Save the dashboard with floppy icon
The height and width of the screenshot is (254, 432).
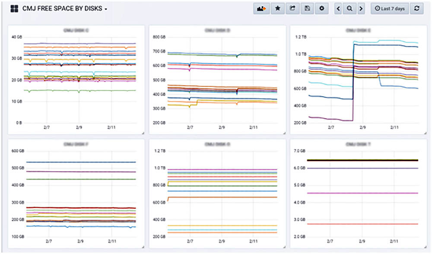pyautogui.click(x=307, y=9)
